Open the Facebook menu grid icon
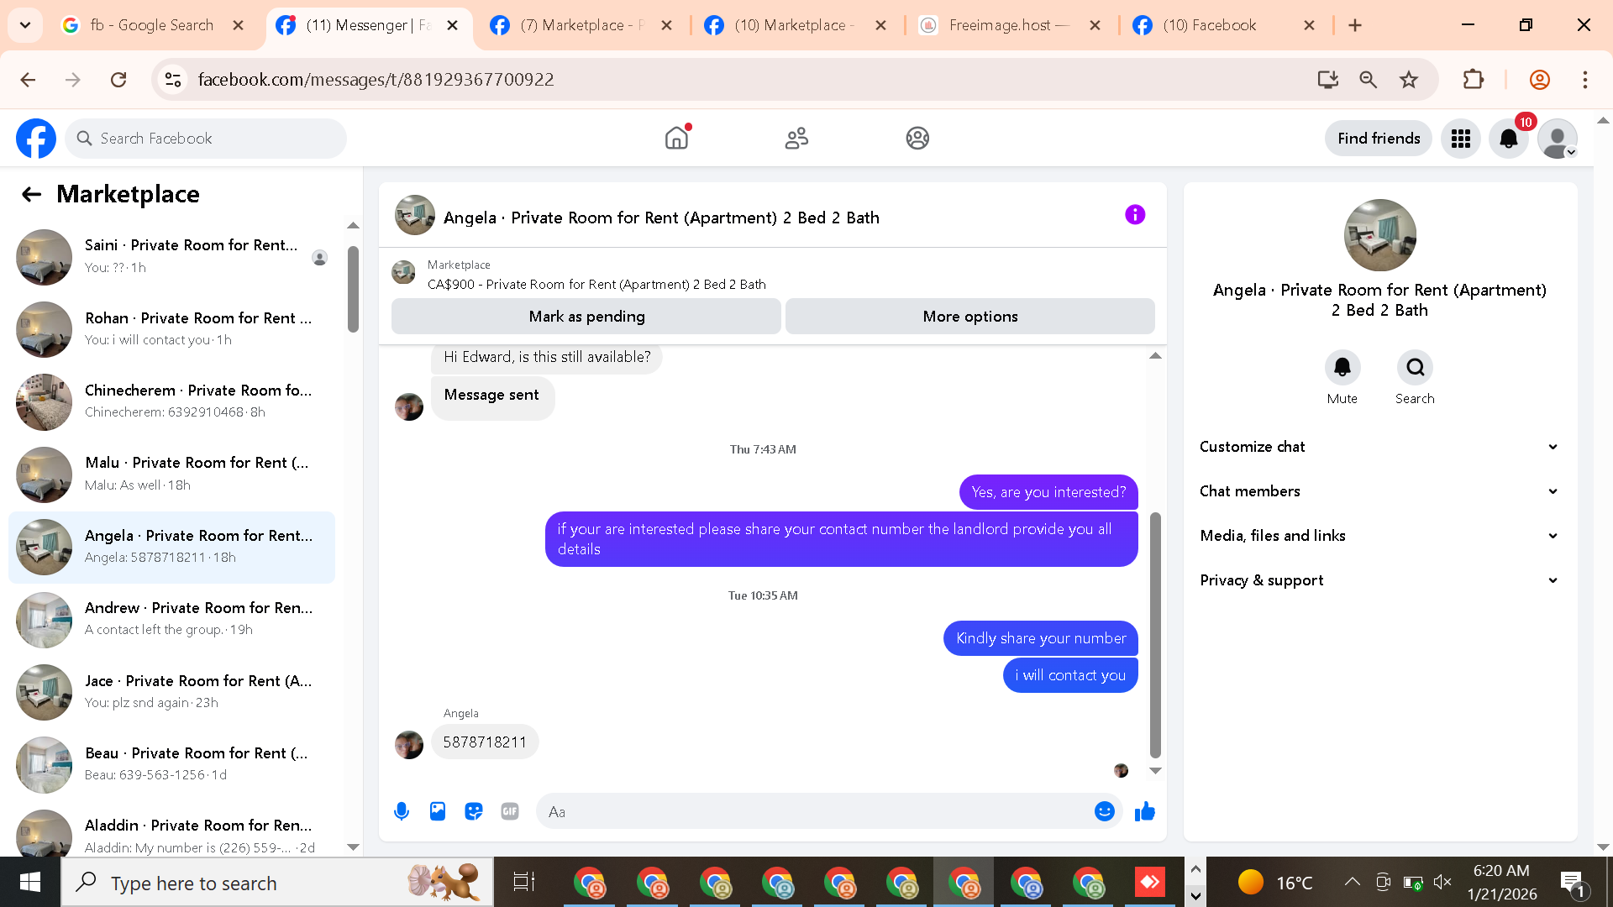1613x907 pixels. [x=1461, y=139]
